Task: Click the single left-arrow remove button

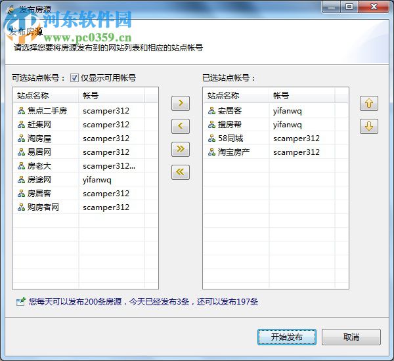Action: (181, 126)
